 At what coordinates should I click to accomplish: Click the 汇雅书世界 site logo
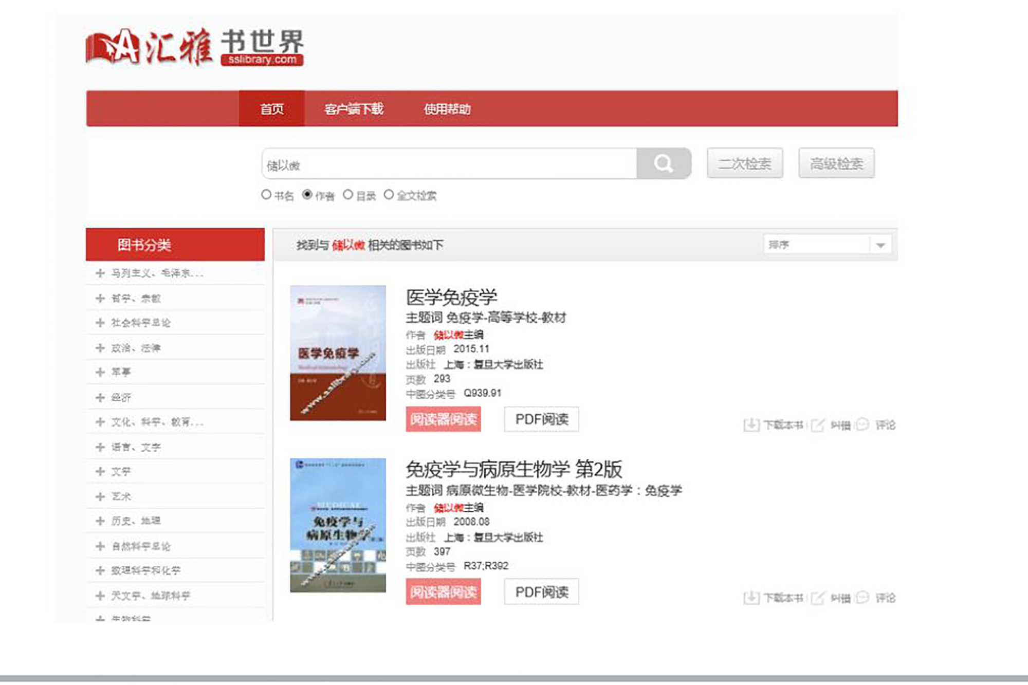point(195,47)
